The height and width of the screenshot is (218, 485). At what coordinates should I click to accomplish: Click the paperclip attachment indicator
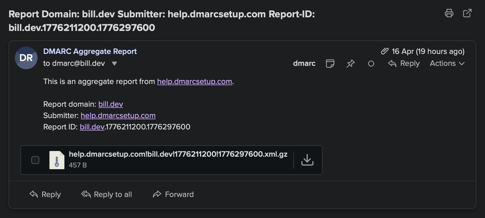click(x=385, y=51)
